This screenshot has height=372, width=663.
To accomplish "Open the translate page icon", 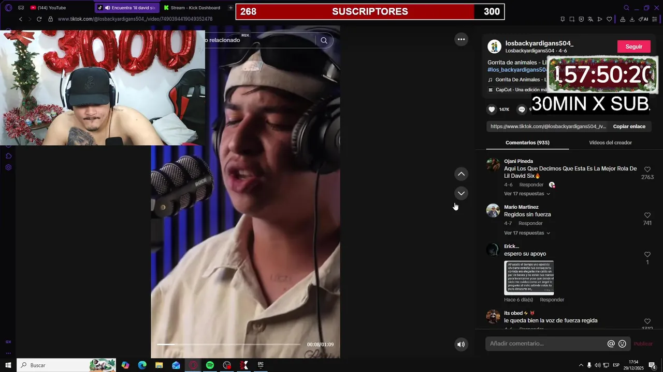I will click(x=590, y=19).
